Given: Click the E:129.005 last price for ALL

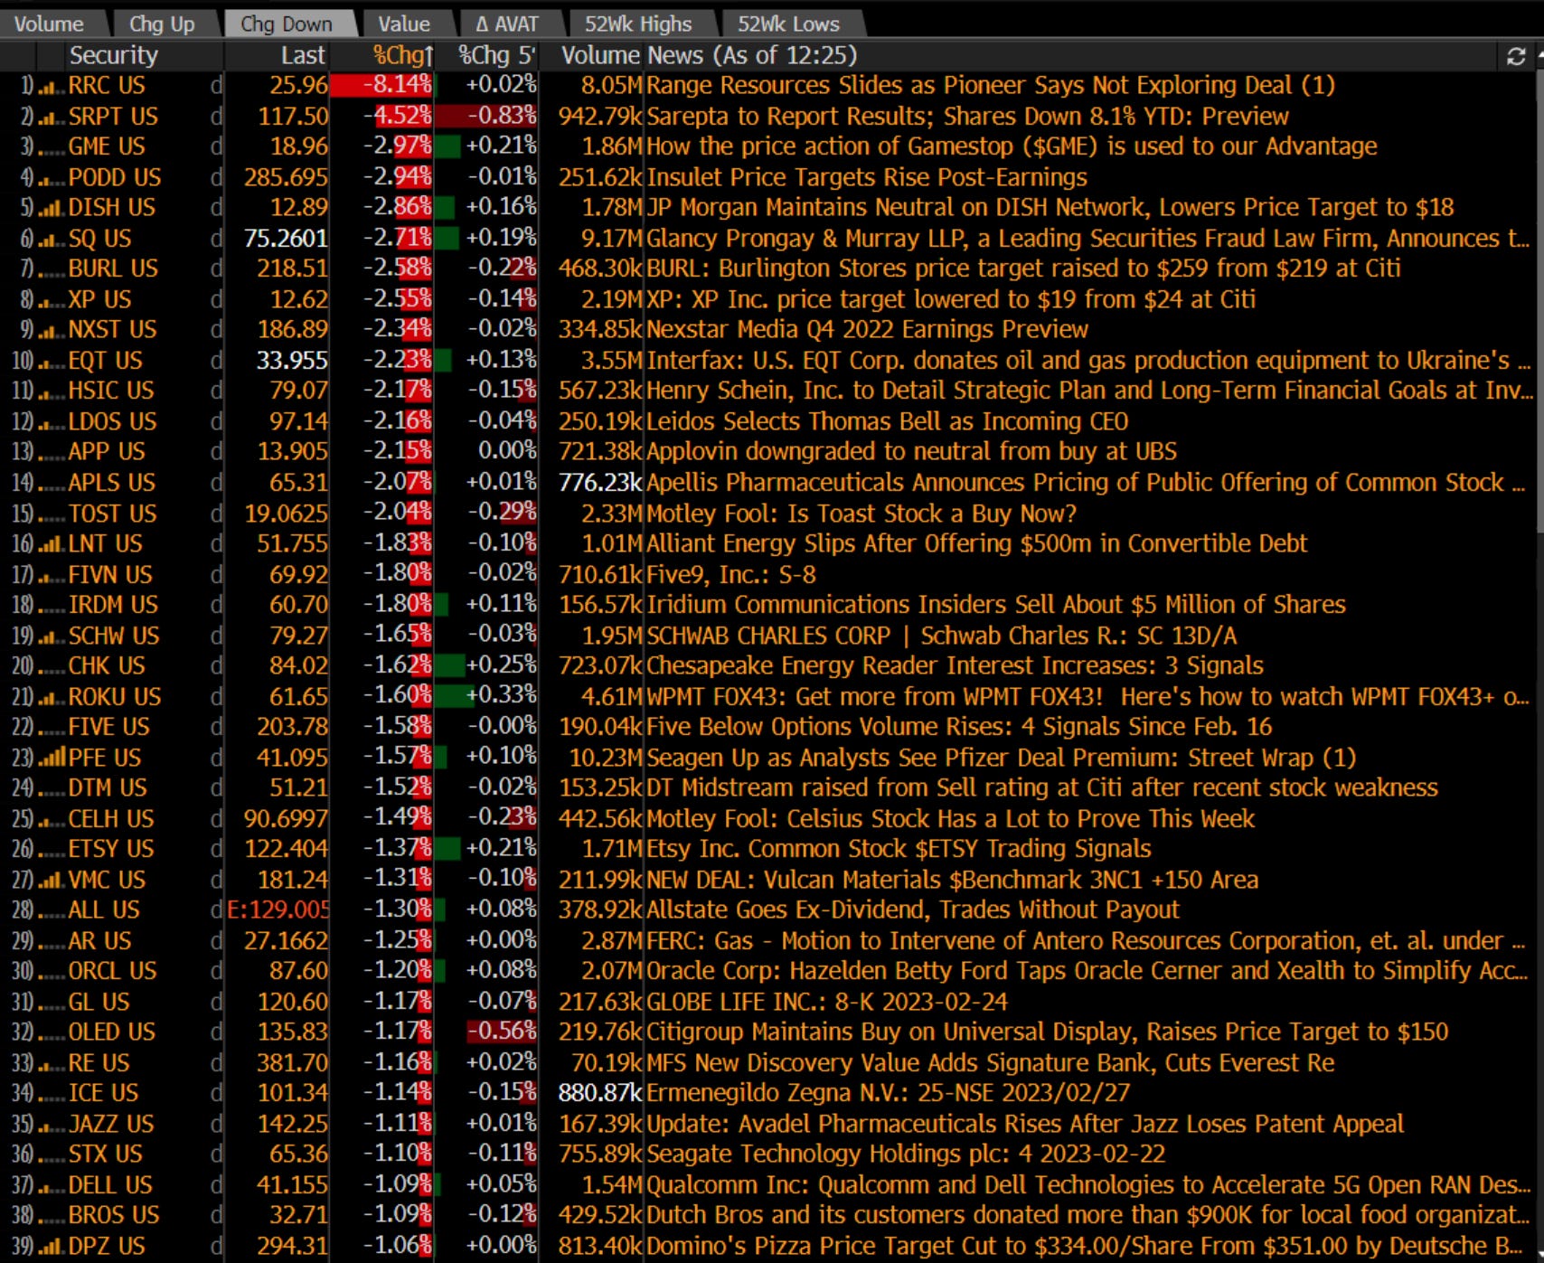Looking at the screenshot, I should tap(278, 910).
